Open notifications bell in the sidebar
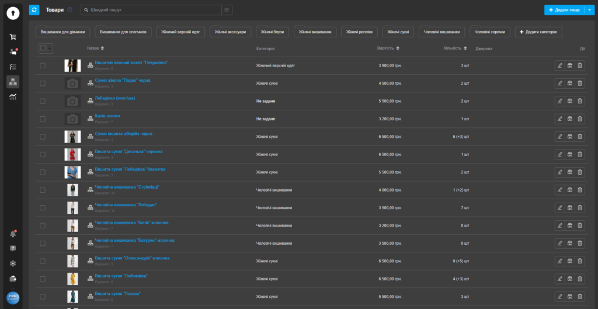598x309 pixels. [x=13, y=234]
